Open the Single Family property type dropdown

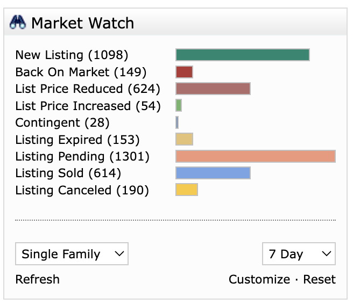click(72, 254)
